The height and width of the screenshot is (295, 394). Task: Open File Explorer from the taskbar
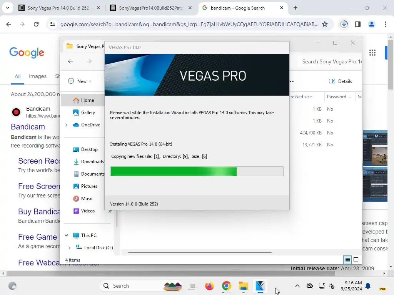pyautogui.click(x=244, y=286)
